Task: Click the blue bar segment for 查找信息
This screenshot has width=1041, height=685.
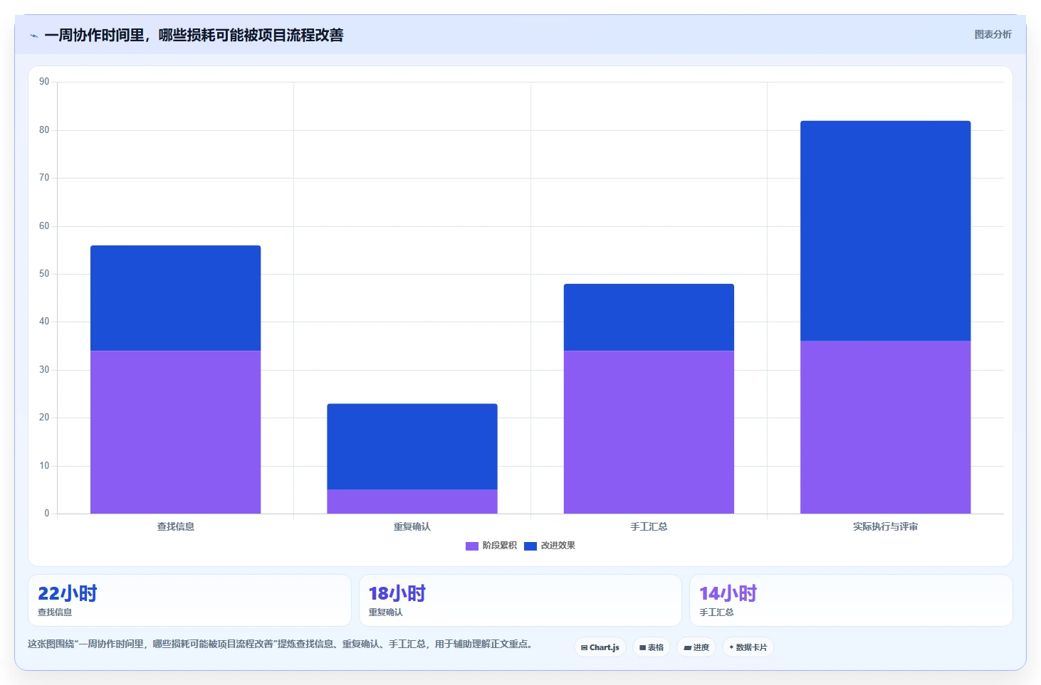Action: [176, 298]
